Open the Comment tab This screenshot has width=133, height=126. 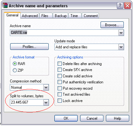pyautogui.click(x=91, y=16)
